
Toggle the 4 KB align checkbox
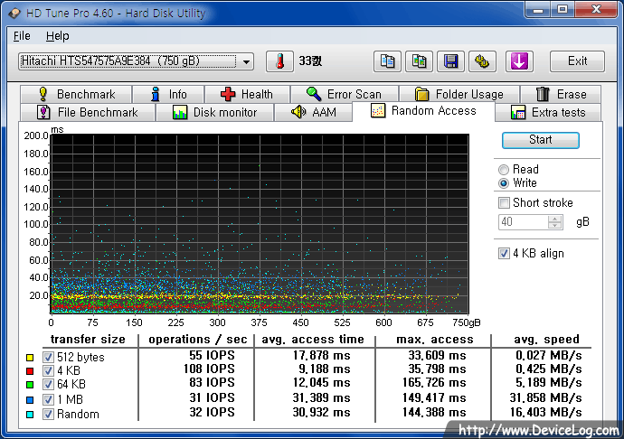(x=505, y=254)
